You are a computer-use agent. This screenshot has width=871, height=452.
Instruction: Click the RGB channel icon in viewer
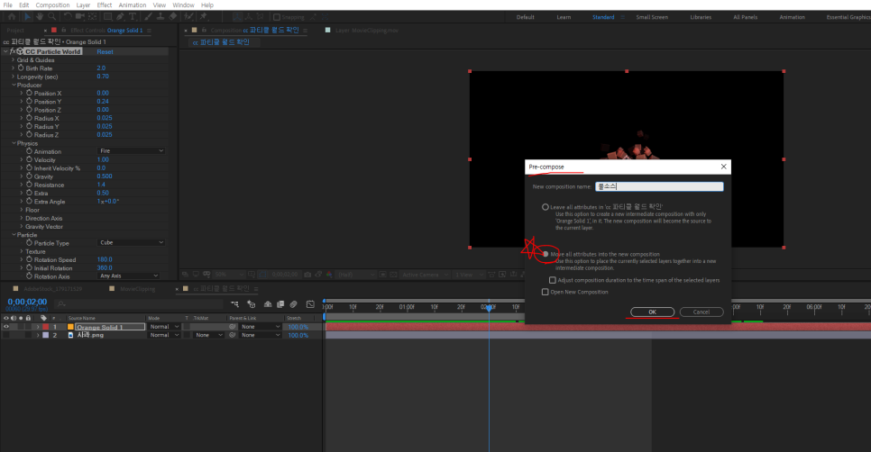point(329,275)
